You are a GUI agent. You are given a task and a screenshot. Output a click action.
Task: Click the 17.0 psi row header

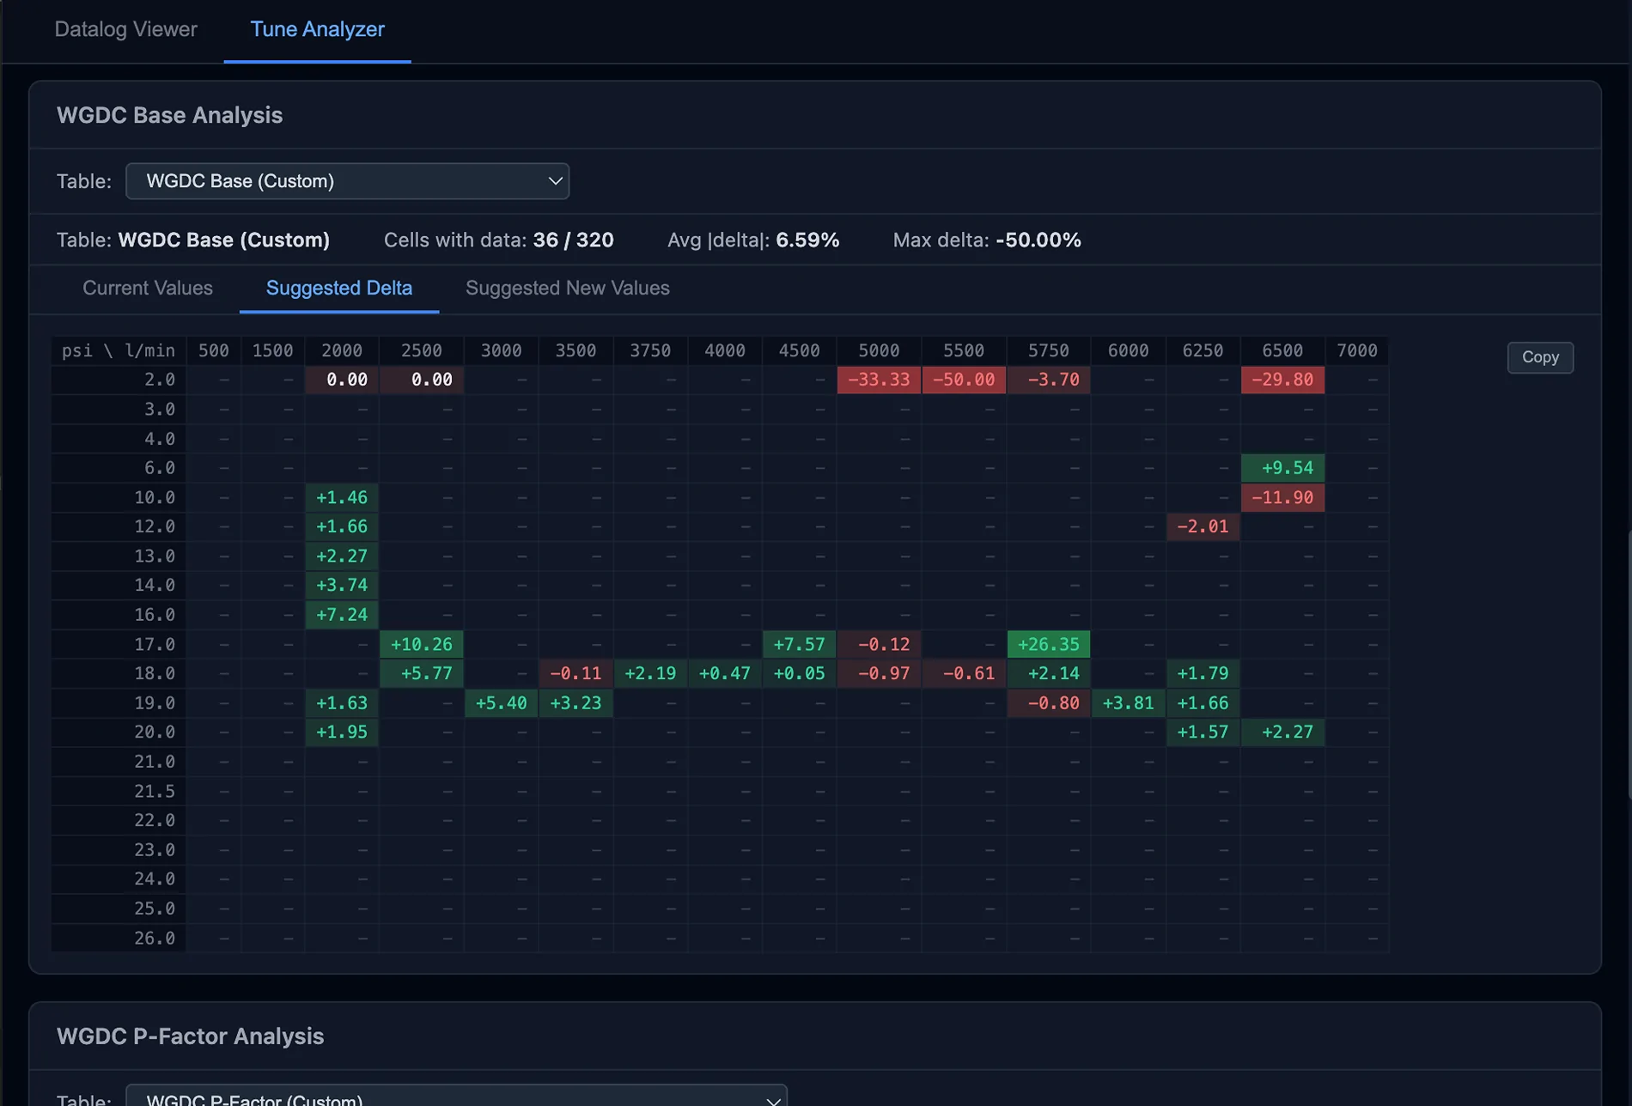(x=119, y=644)
